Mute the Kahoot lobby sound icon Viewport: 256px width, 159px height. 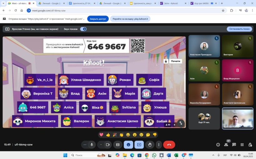point(175,125)
